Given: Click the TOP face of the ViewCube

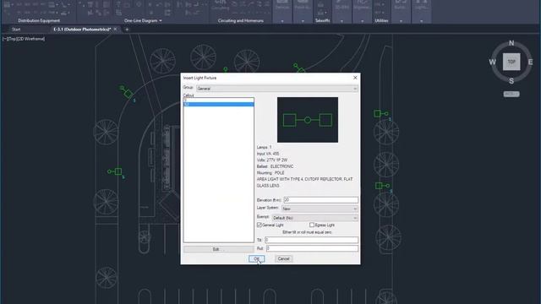Looking at the screenshot, I should (511, 62).
